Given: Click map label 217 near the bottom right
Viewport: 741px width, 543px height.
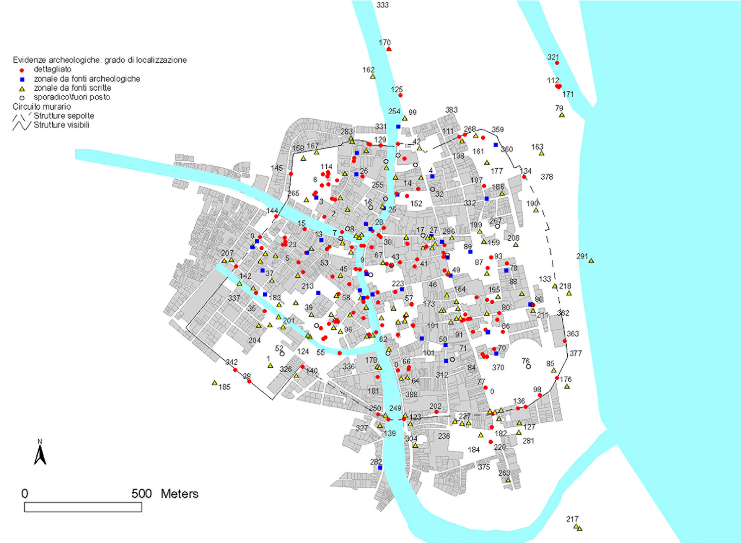Looking at the screenshot, I should pos(572,519).
